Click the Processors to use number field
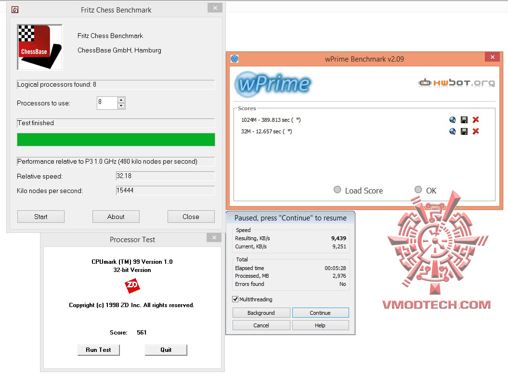 [107, 103]
